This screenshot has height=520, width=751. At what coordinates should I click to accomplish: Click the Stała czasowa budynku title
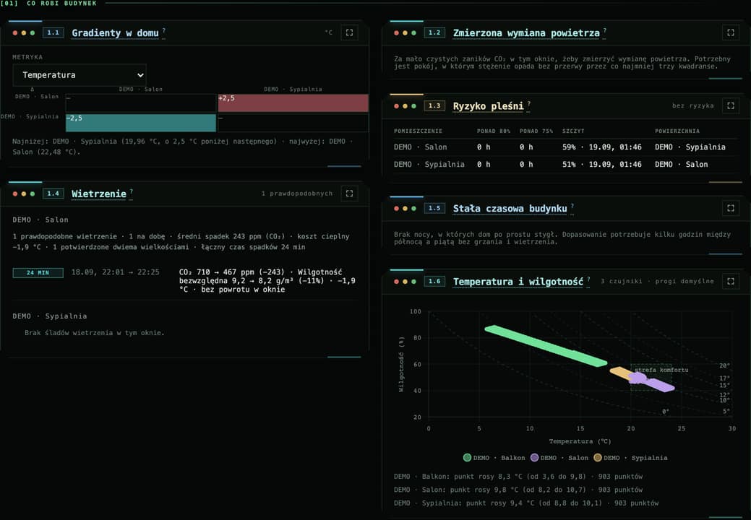tap(510, 209)
